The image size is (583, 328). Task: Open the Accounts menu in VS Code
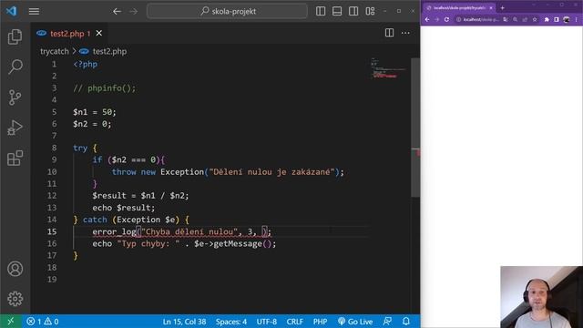[15, 269]
